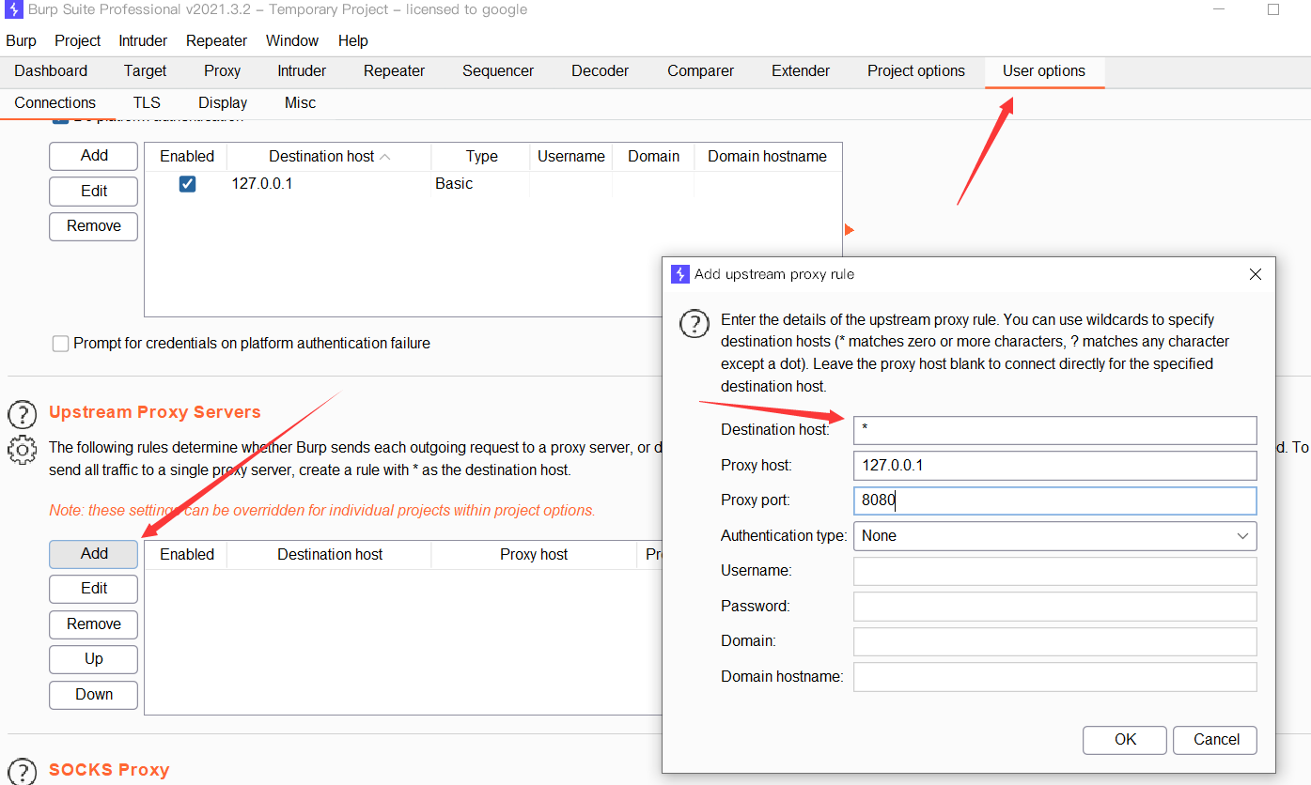This screenshot has height=785, width=1311.
Task: Click Remove in the platform authentication section
Action: click(94, 226)
